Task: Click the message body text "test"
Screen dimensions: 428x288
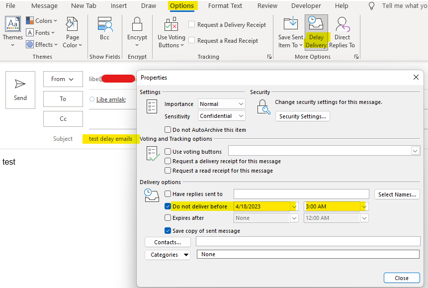Action: coord(9,162)
